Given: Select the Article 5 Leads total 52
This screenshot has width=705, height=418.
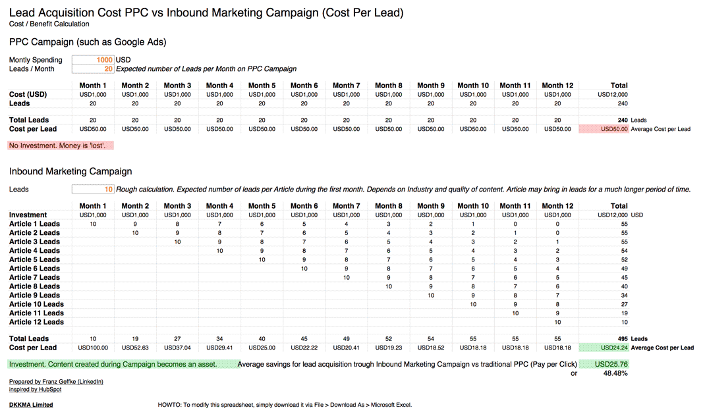Looking at the screenshot, I should (x=625, y=259).
